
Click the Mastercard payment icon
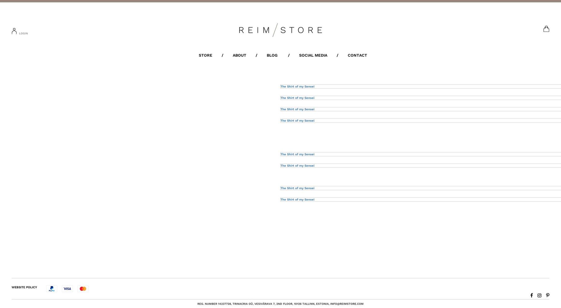tap(83, 289)
